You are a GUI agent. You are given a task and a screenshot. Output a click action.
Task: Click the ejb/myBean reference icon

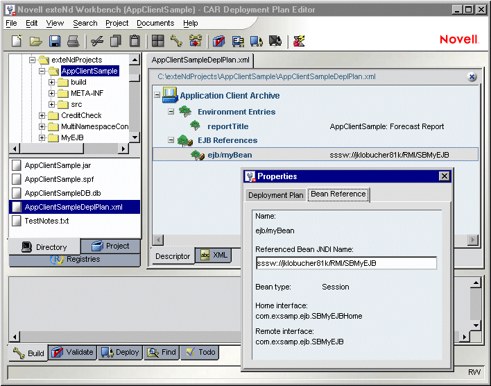coord(198,155)
